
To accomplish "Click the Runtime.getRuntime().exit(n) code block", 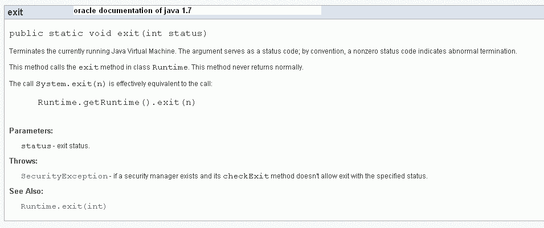I will click(x=117, y=103).
